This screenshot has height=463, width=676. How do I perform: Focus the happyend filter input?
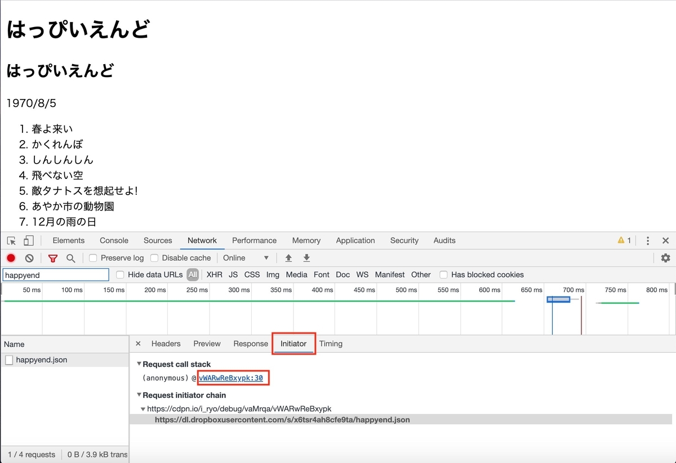(56, 275)
